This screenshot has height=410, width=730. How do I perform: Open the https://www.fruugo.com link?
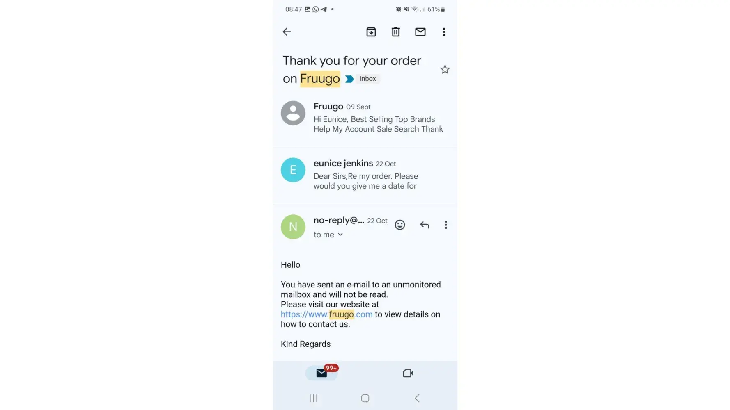tap(327, 314)
